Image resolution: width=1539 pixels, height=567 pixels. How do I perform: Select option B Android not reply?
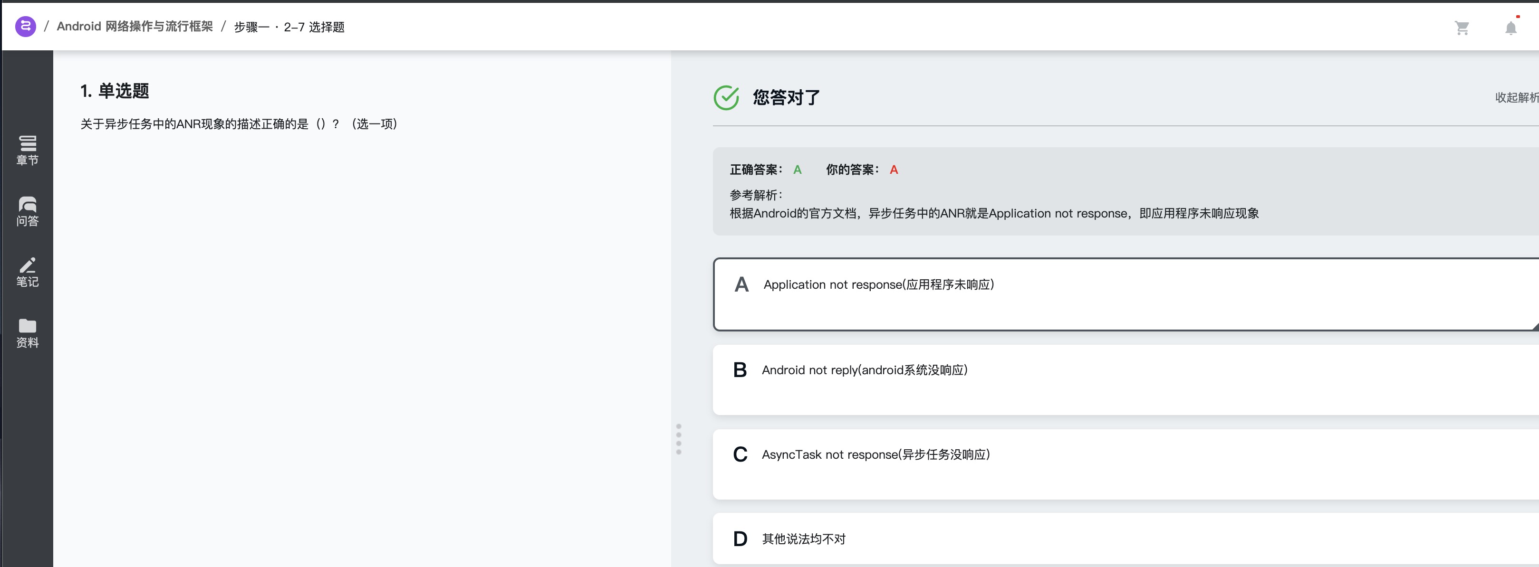point(1125,379)
